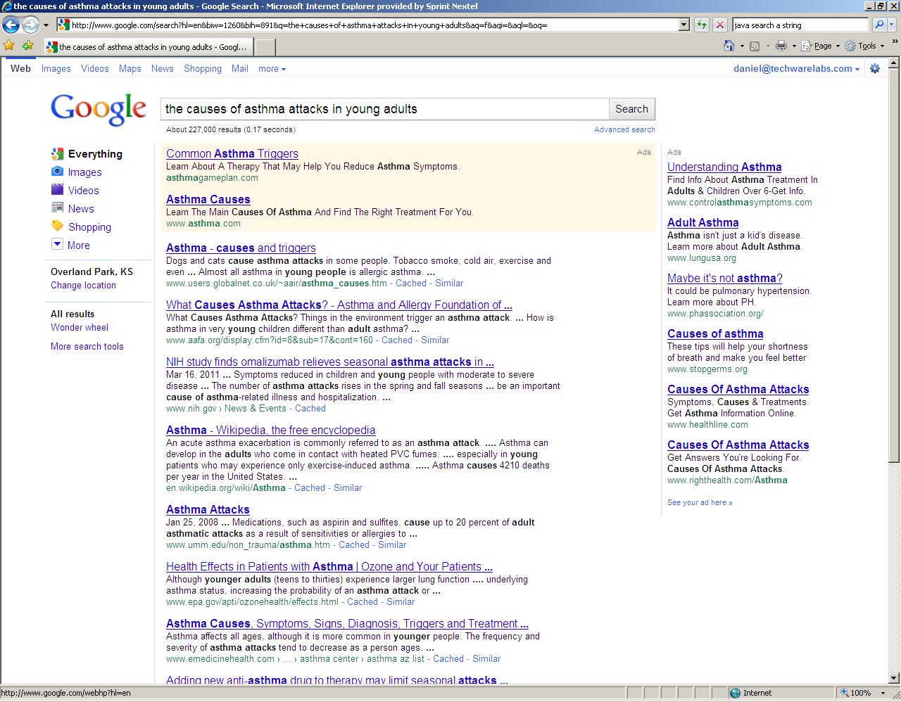Refresh the page with the green arrows button
The image size is (901, 702).
[702, 25]
